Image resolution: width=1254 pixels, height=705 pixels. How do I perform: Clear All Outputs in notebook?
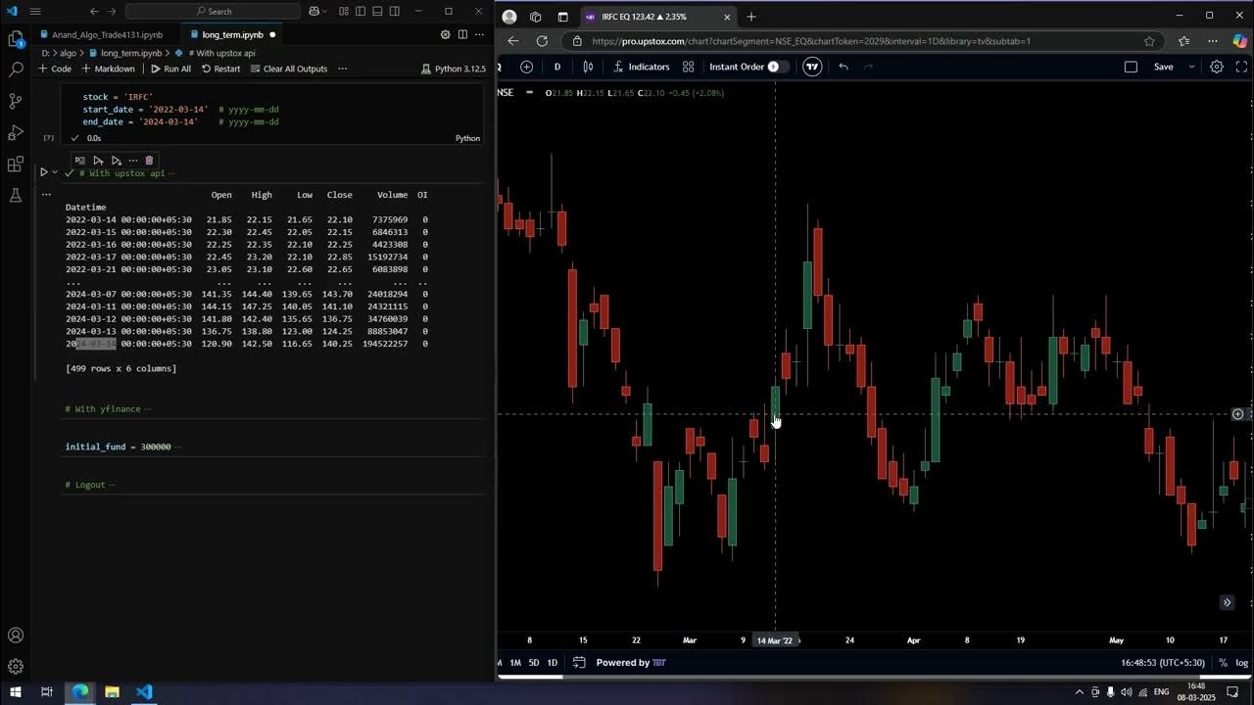289,69
